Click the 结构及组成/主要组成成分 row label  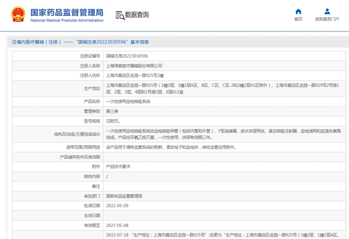click(x=77, y=134)
